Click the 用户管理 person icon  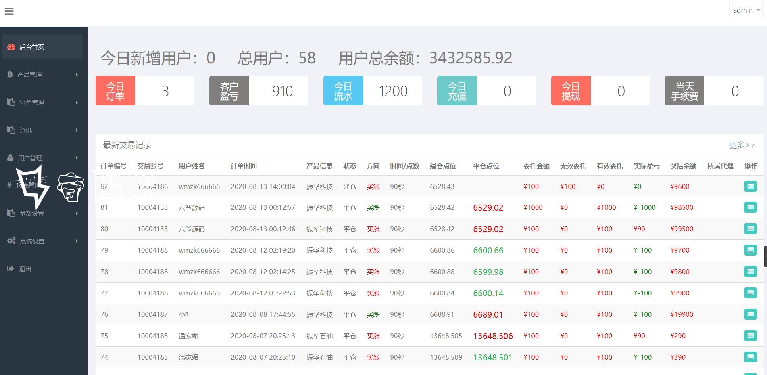click(10, 157)
